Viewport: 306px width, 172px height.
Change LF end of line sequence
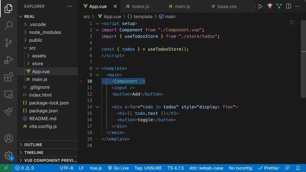pos(81,168)
